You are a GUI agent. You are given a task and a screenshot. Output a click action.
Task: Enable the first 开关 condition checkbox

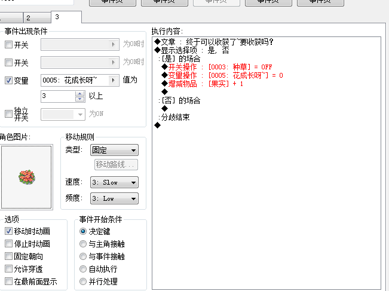(x=8, y=45)
